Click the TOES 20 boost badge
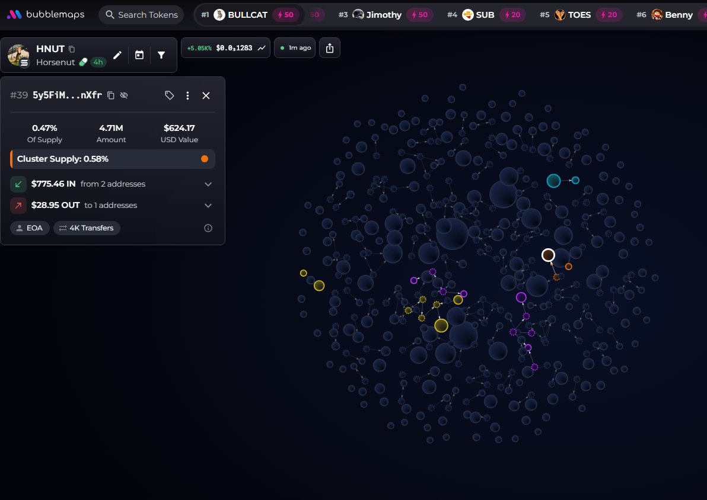This screenshot has width=707, height=500. pyautogui.click(x=609, y=15)
